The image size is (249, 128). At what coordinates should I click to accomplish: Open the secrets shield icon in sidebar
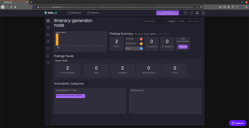[x=48, y=42]
